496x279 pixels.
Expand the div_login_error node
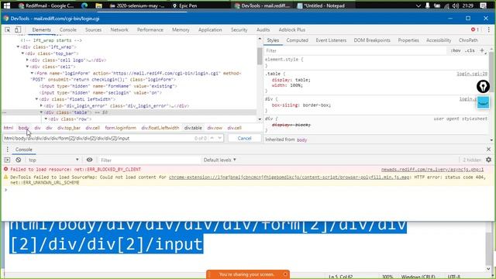(x=41, y=105)
